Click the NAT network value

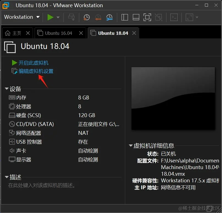[83, 133]
